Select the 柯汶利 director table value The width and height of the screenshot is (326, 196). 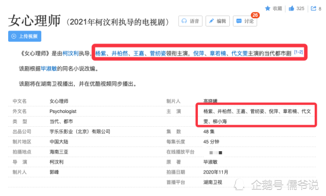pyautogui.click(x=56, y=162)
